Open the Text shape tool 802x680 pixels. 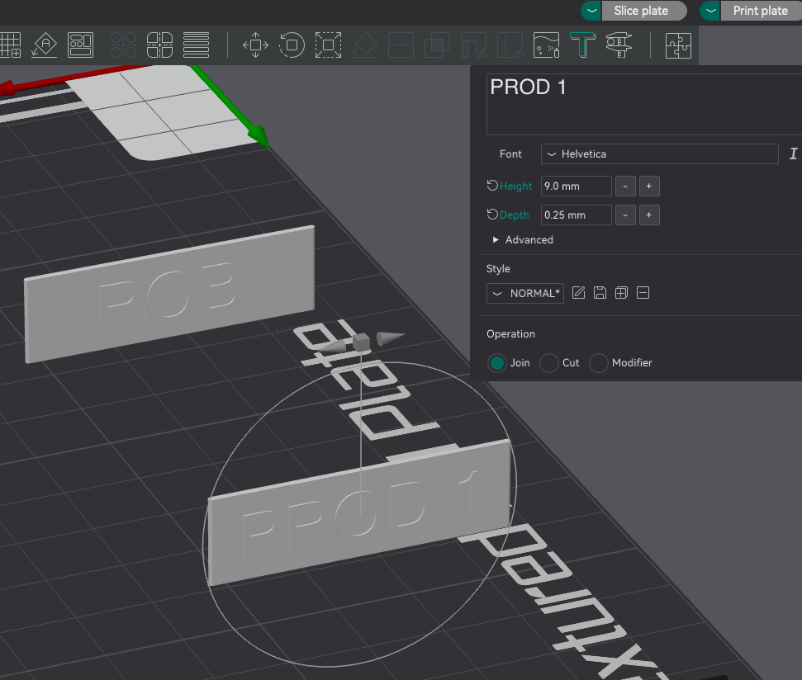click(582, 45)
